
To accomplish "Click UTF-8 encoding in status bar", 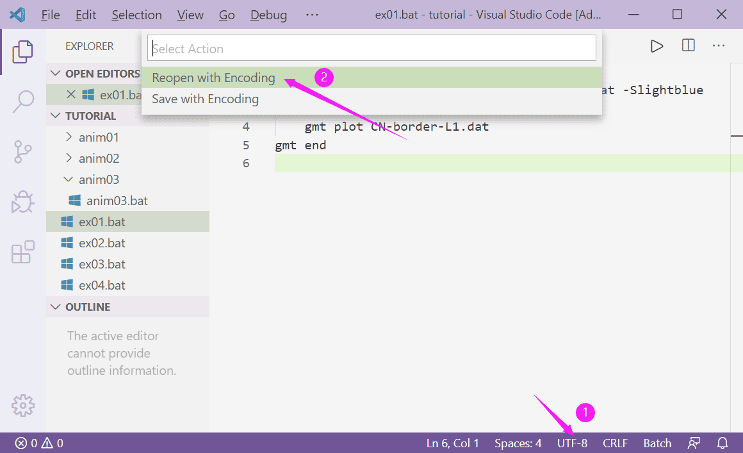I will point(572,443).
